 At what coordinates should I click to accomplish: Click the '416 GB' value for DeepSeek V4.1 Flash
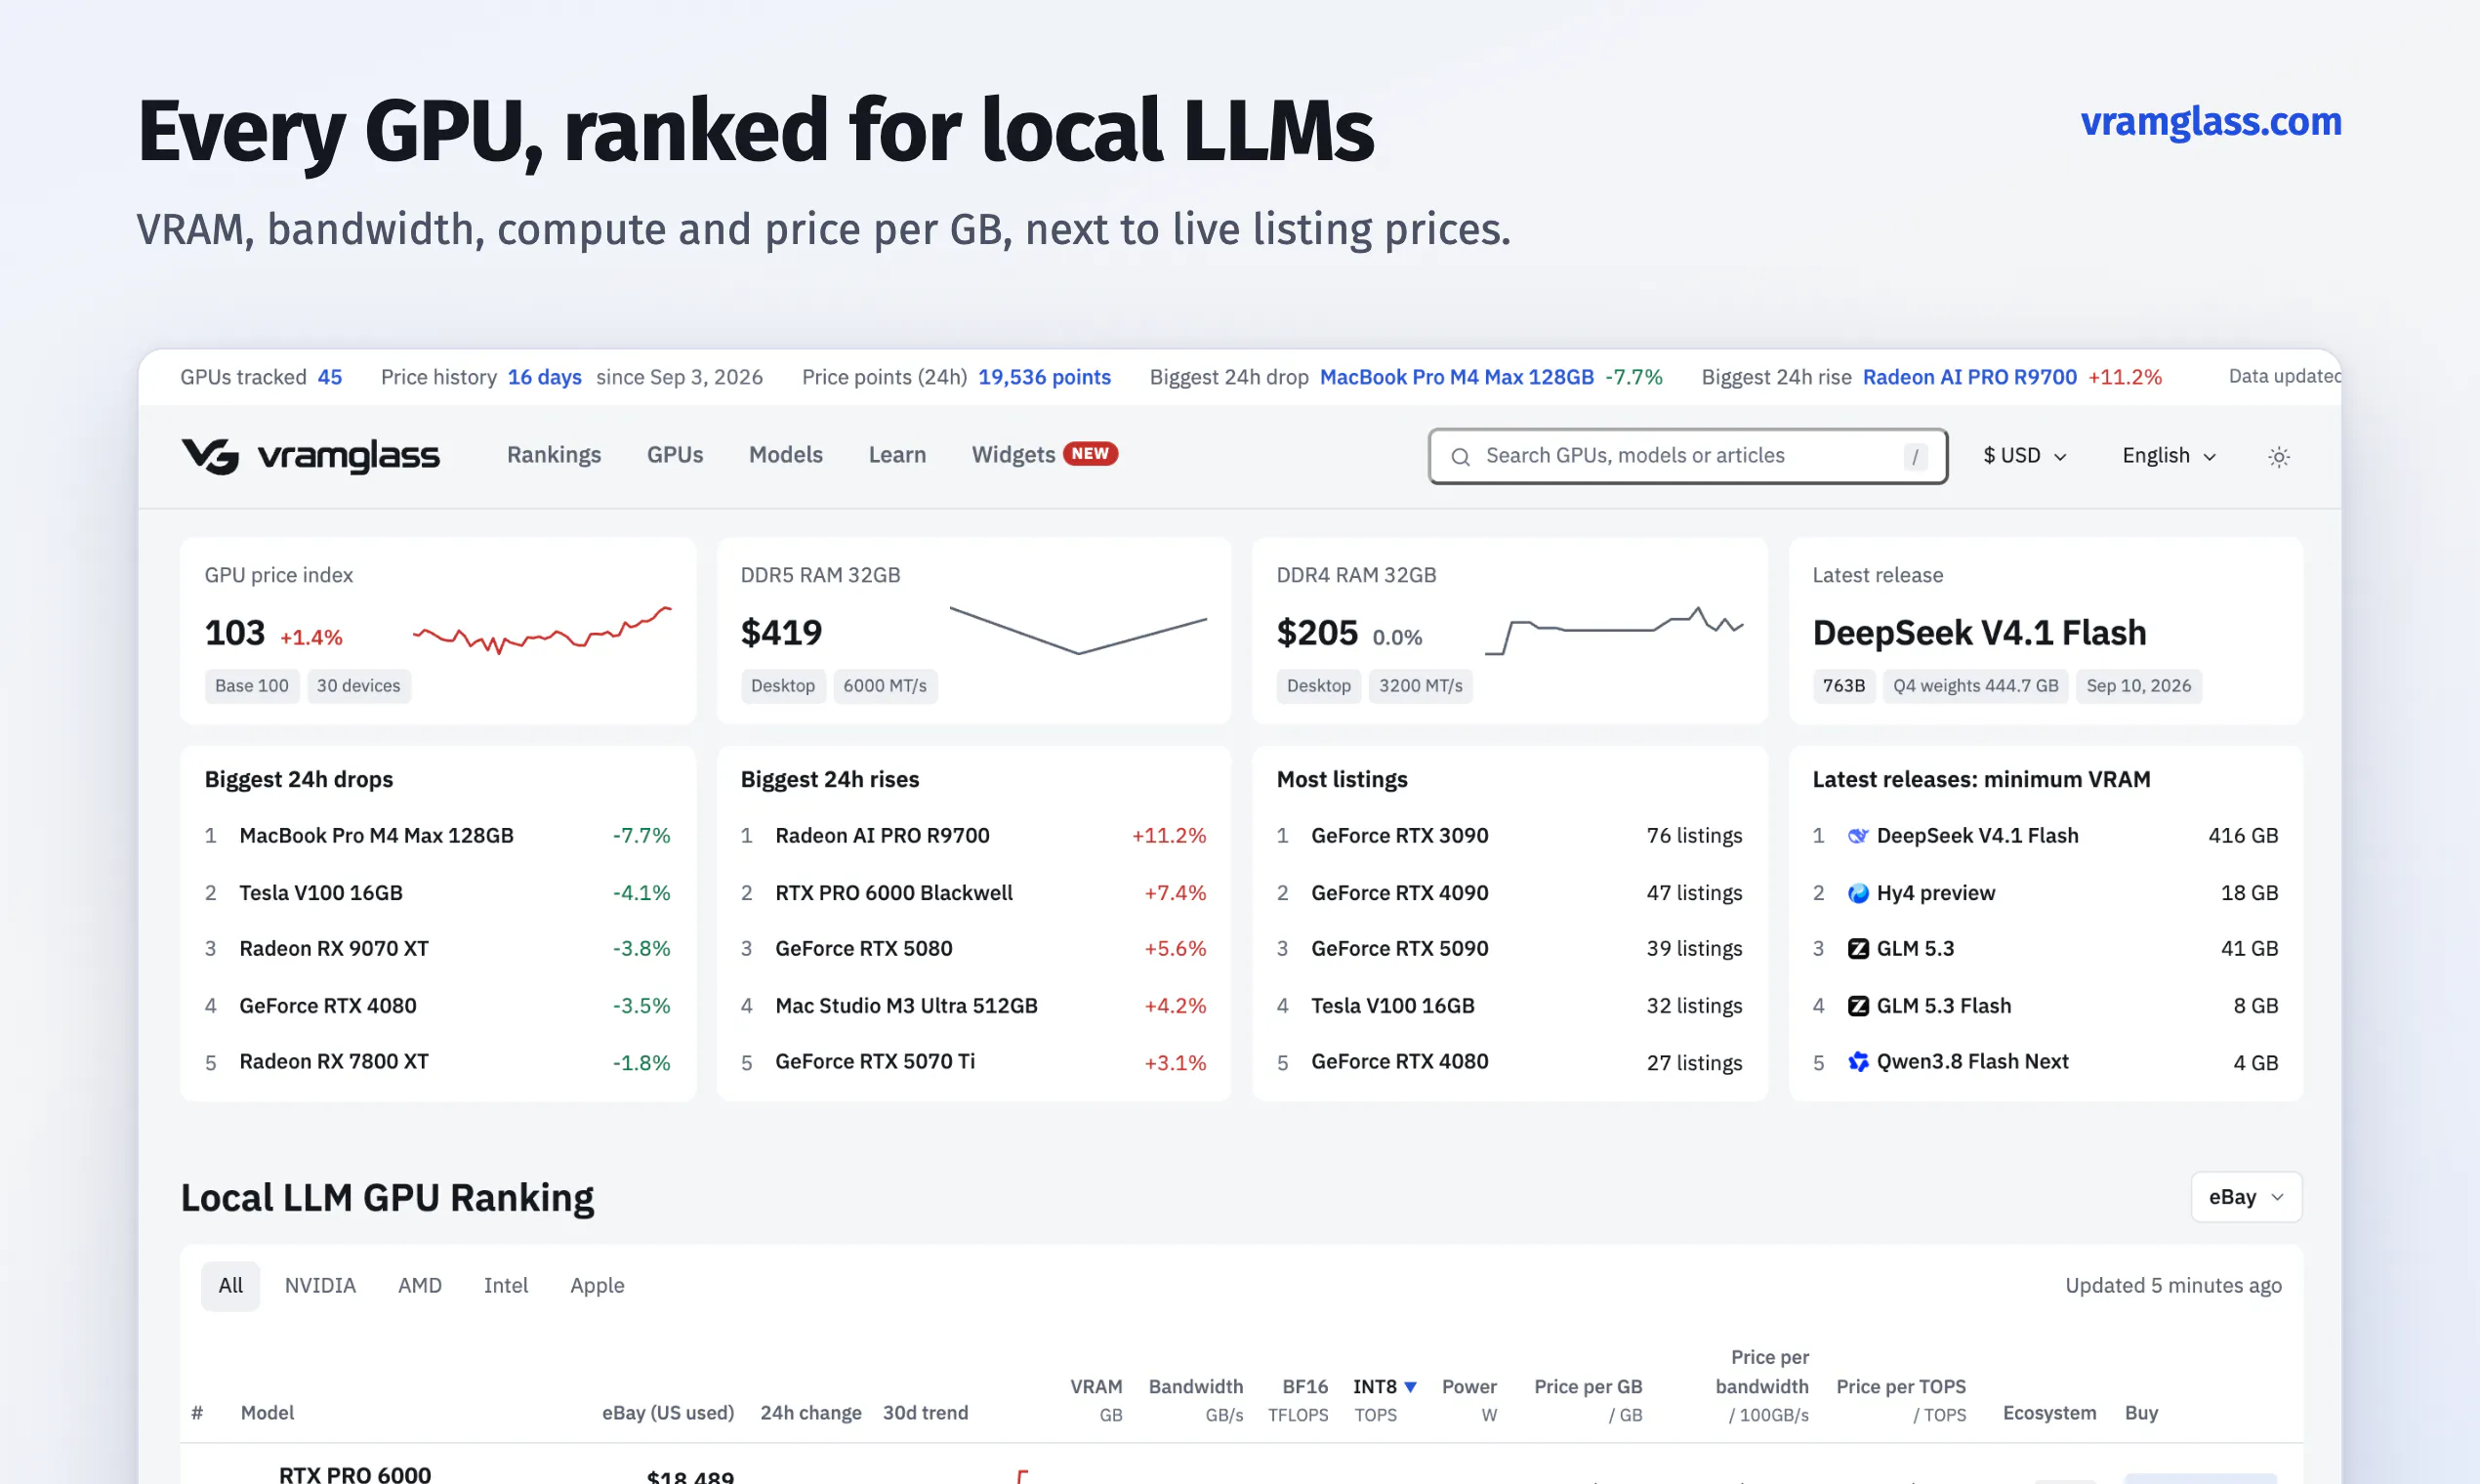click(2243, 836)
